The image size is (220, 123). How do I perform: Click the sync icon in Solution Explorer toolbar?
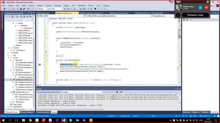[x=21, y=17]
